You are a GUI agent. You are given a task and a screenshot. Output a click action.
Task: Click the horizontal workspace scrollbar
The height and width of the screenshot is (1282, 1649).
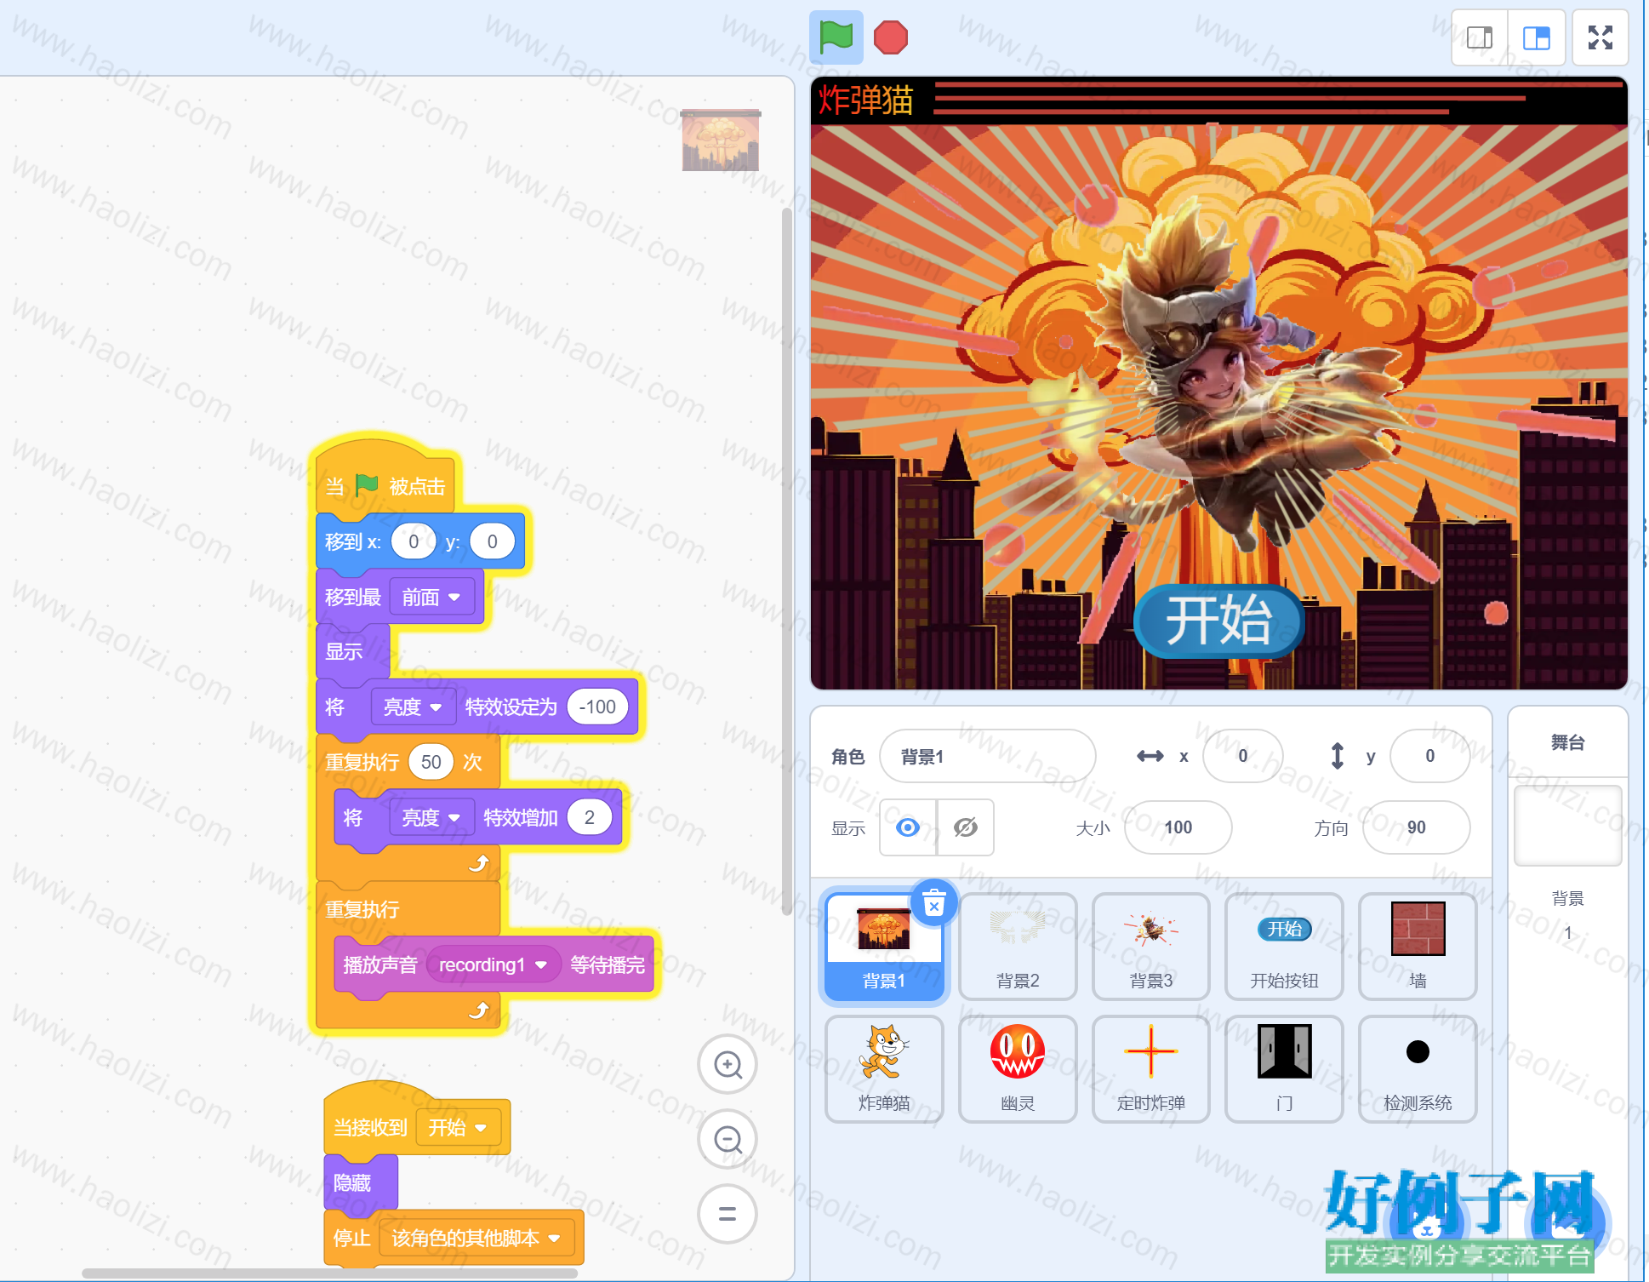[330, 1273]
